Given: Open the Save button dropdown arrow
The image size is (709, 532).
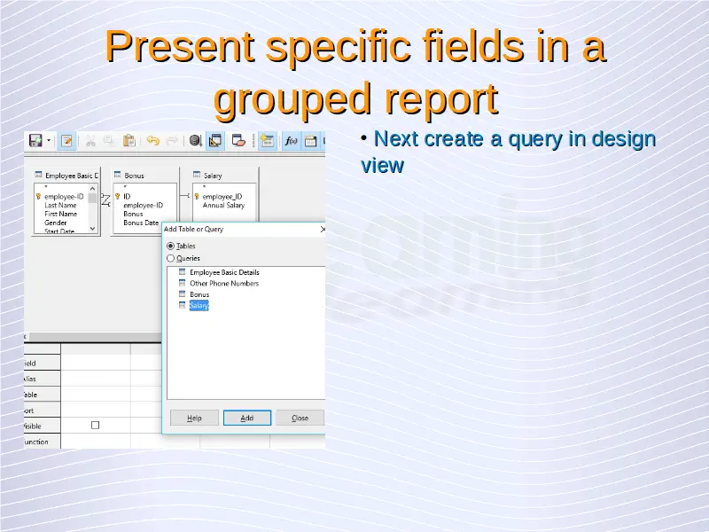Looking at the screenshot, I should pyautogui.click(x=49, y=141).
